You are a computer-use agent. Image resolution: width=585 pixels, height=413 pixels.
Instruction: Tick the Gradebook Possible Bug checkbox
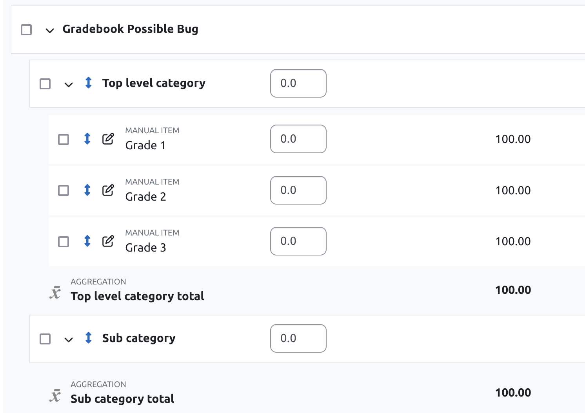[26, 30]
